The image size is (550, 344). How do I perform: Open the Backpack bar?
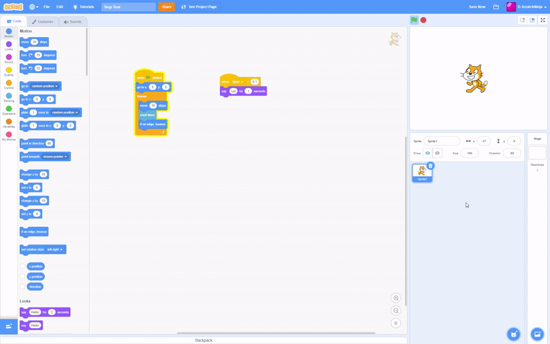click(203, 340)
